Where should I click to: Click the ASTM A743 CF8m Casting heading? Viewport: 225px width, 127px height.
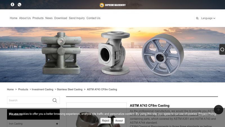(150, 106)
